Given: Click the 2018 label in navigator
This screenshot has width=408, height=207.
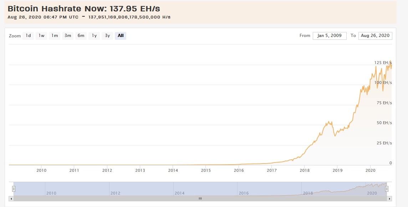Looking at the screenshot, I should pos(308,193).
